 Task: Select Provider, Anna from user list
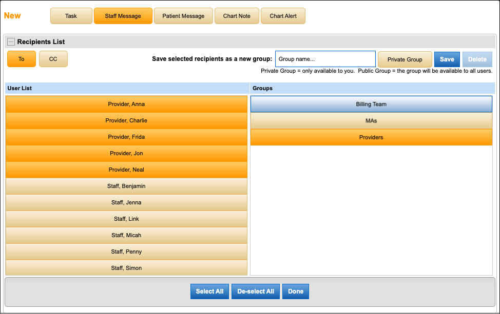[126, 104]
